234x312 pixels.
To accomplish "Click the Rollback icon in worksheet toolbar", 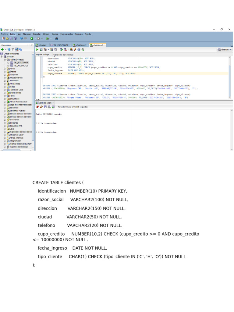I will 65,50.
